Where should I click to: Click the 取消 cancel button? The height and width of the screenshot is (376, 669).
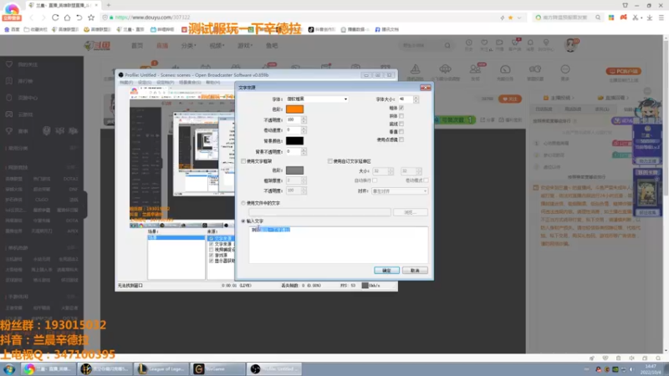coord(415,270)
